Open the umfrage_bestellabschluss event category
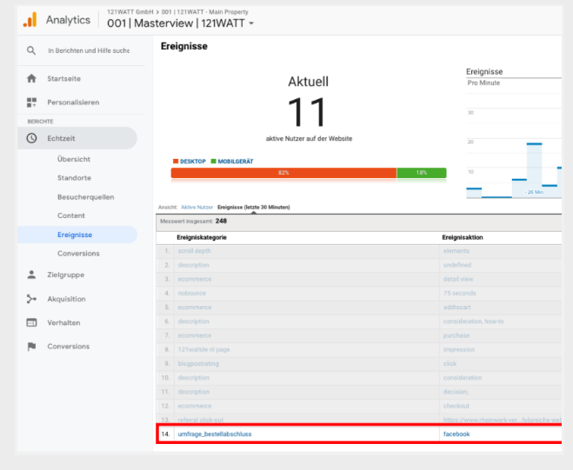573x470 pixels. pyautogui.click(x=214, y=433)
